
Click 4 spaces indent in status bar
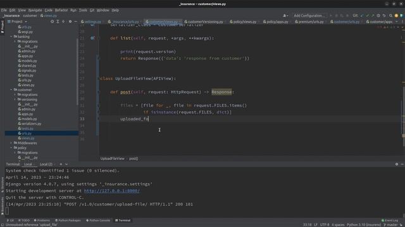[338, 225]
